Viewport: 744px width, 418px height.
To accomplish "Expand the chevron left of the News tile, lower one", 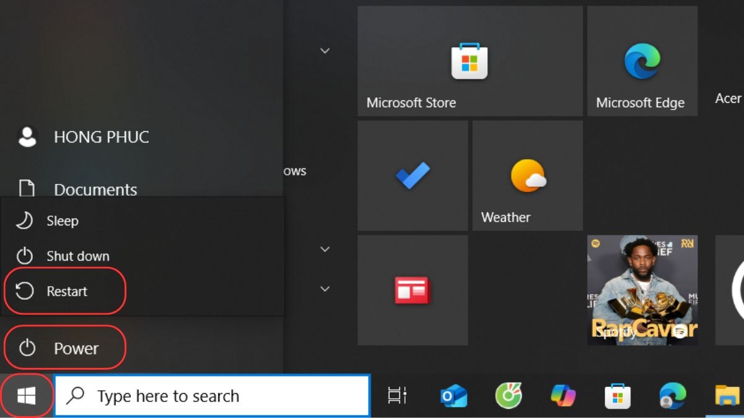I will click(325, 289).
